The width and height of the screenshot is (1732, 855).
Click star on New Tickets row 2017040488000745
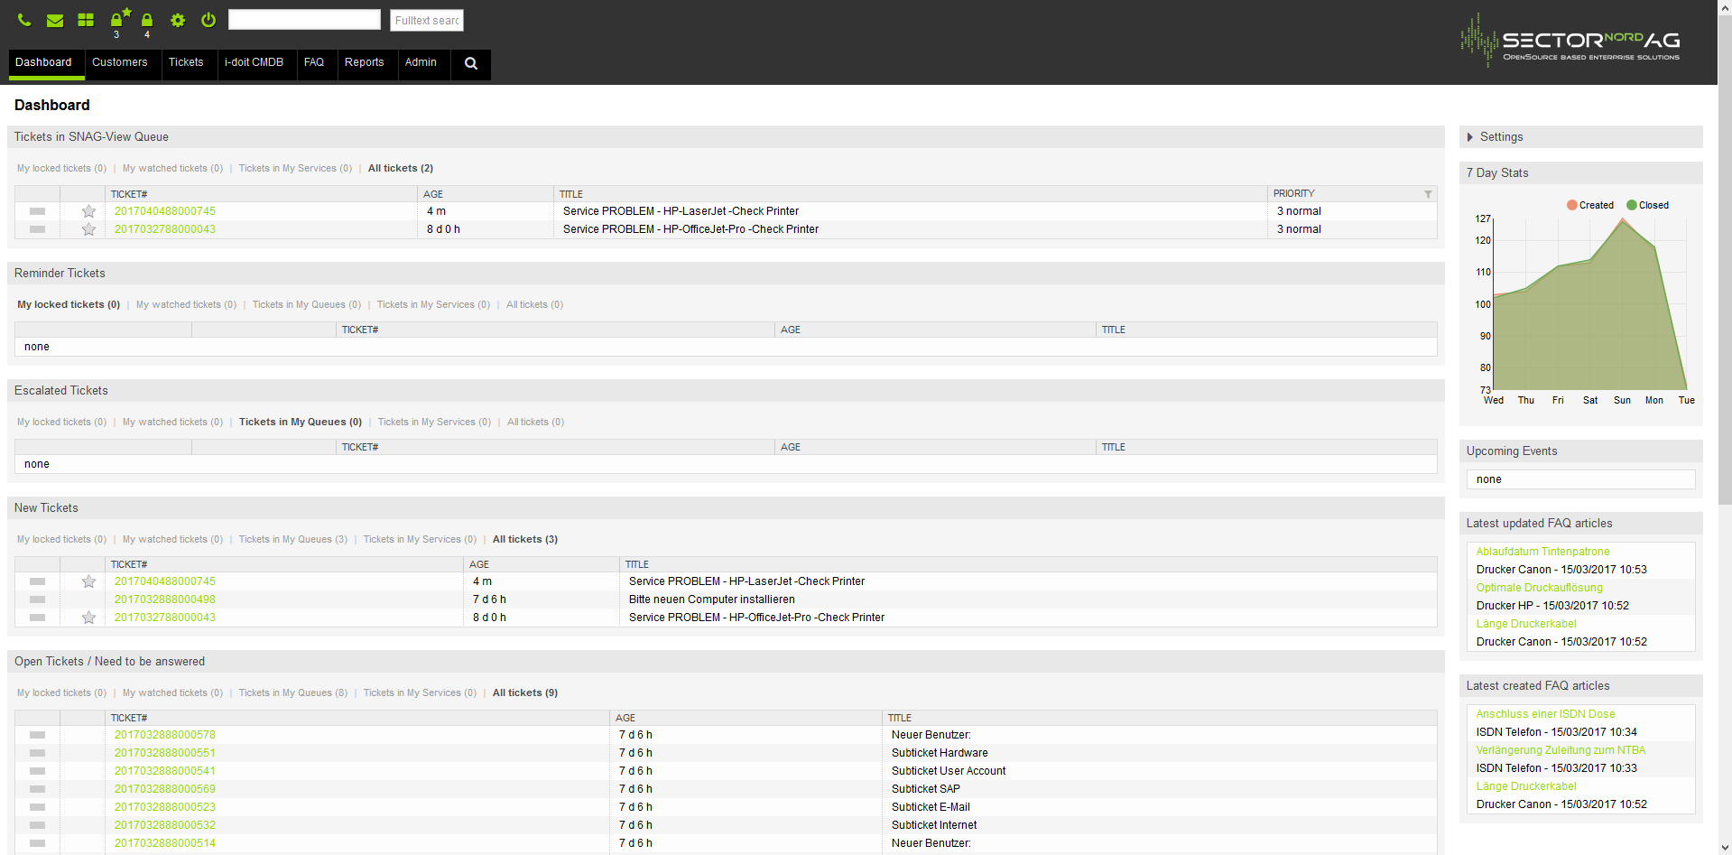point(88,581)
